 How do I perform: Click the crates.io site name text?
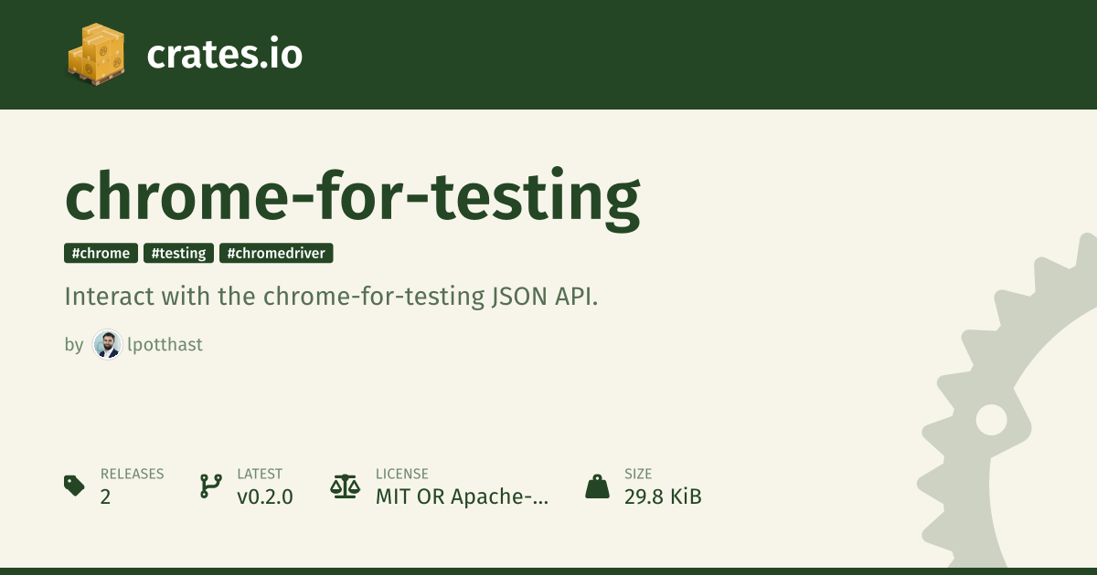tap(224, 55)
